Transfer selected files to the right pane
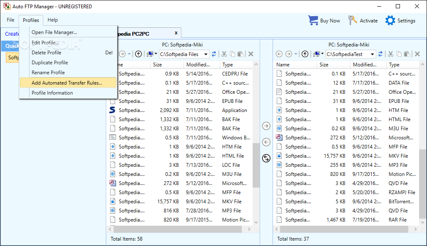This screenshot has height=246, width=427. click(x=266, y=126)
